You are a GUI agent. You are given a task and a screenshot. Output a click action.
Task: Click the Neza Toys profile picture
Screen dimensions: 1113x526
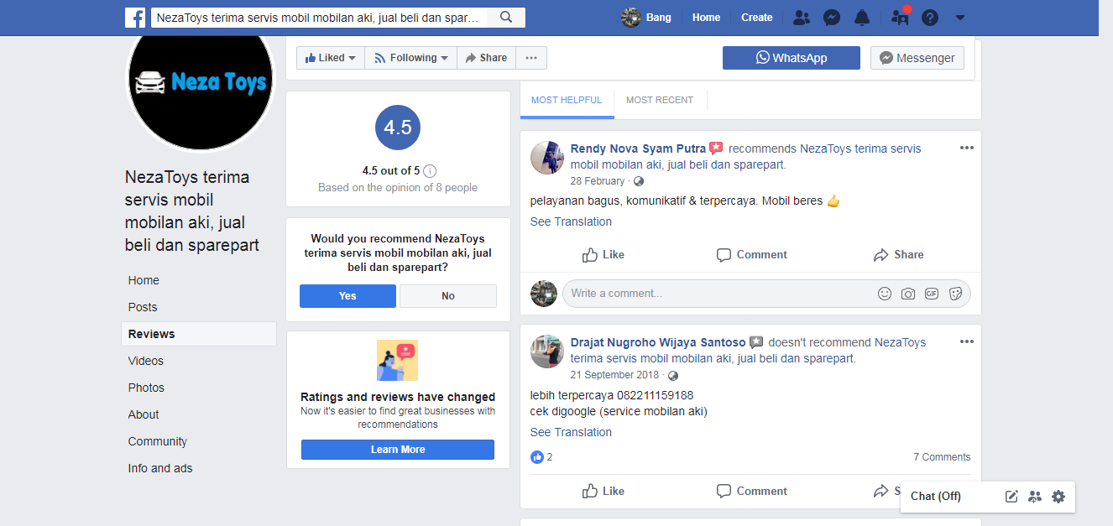pyautogui.click(x=201, y=80)
